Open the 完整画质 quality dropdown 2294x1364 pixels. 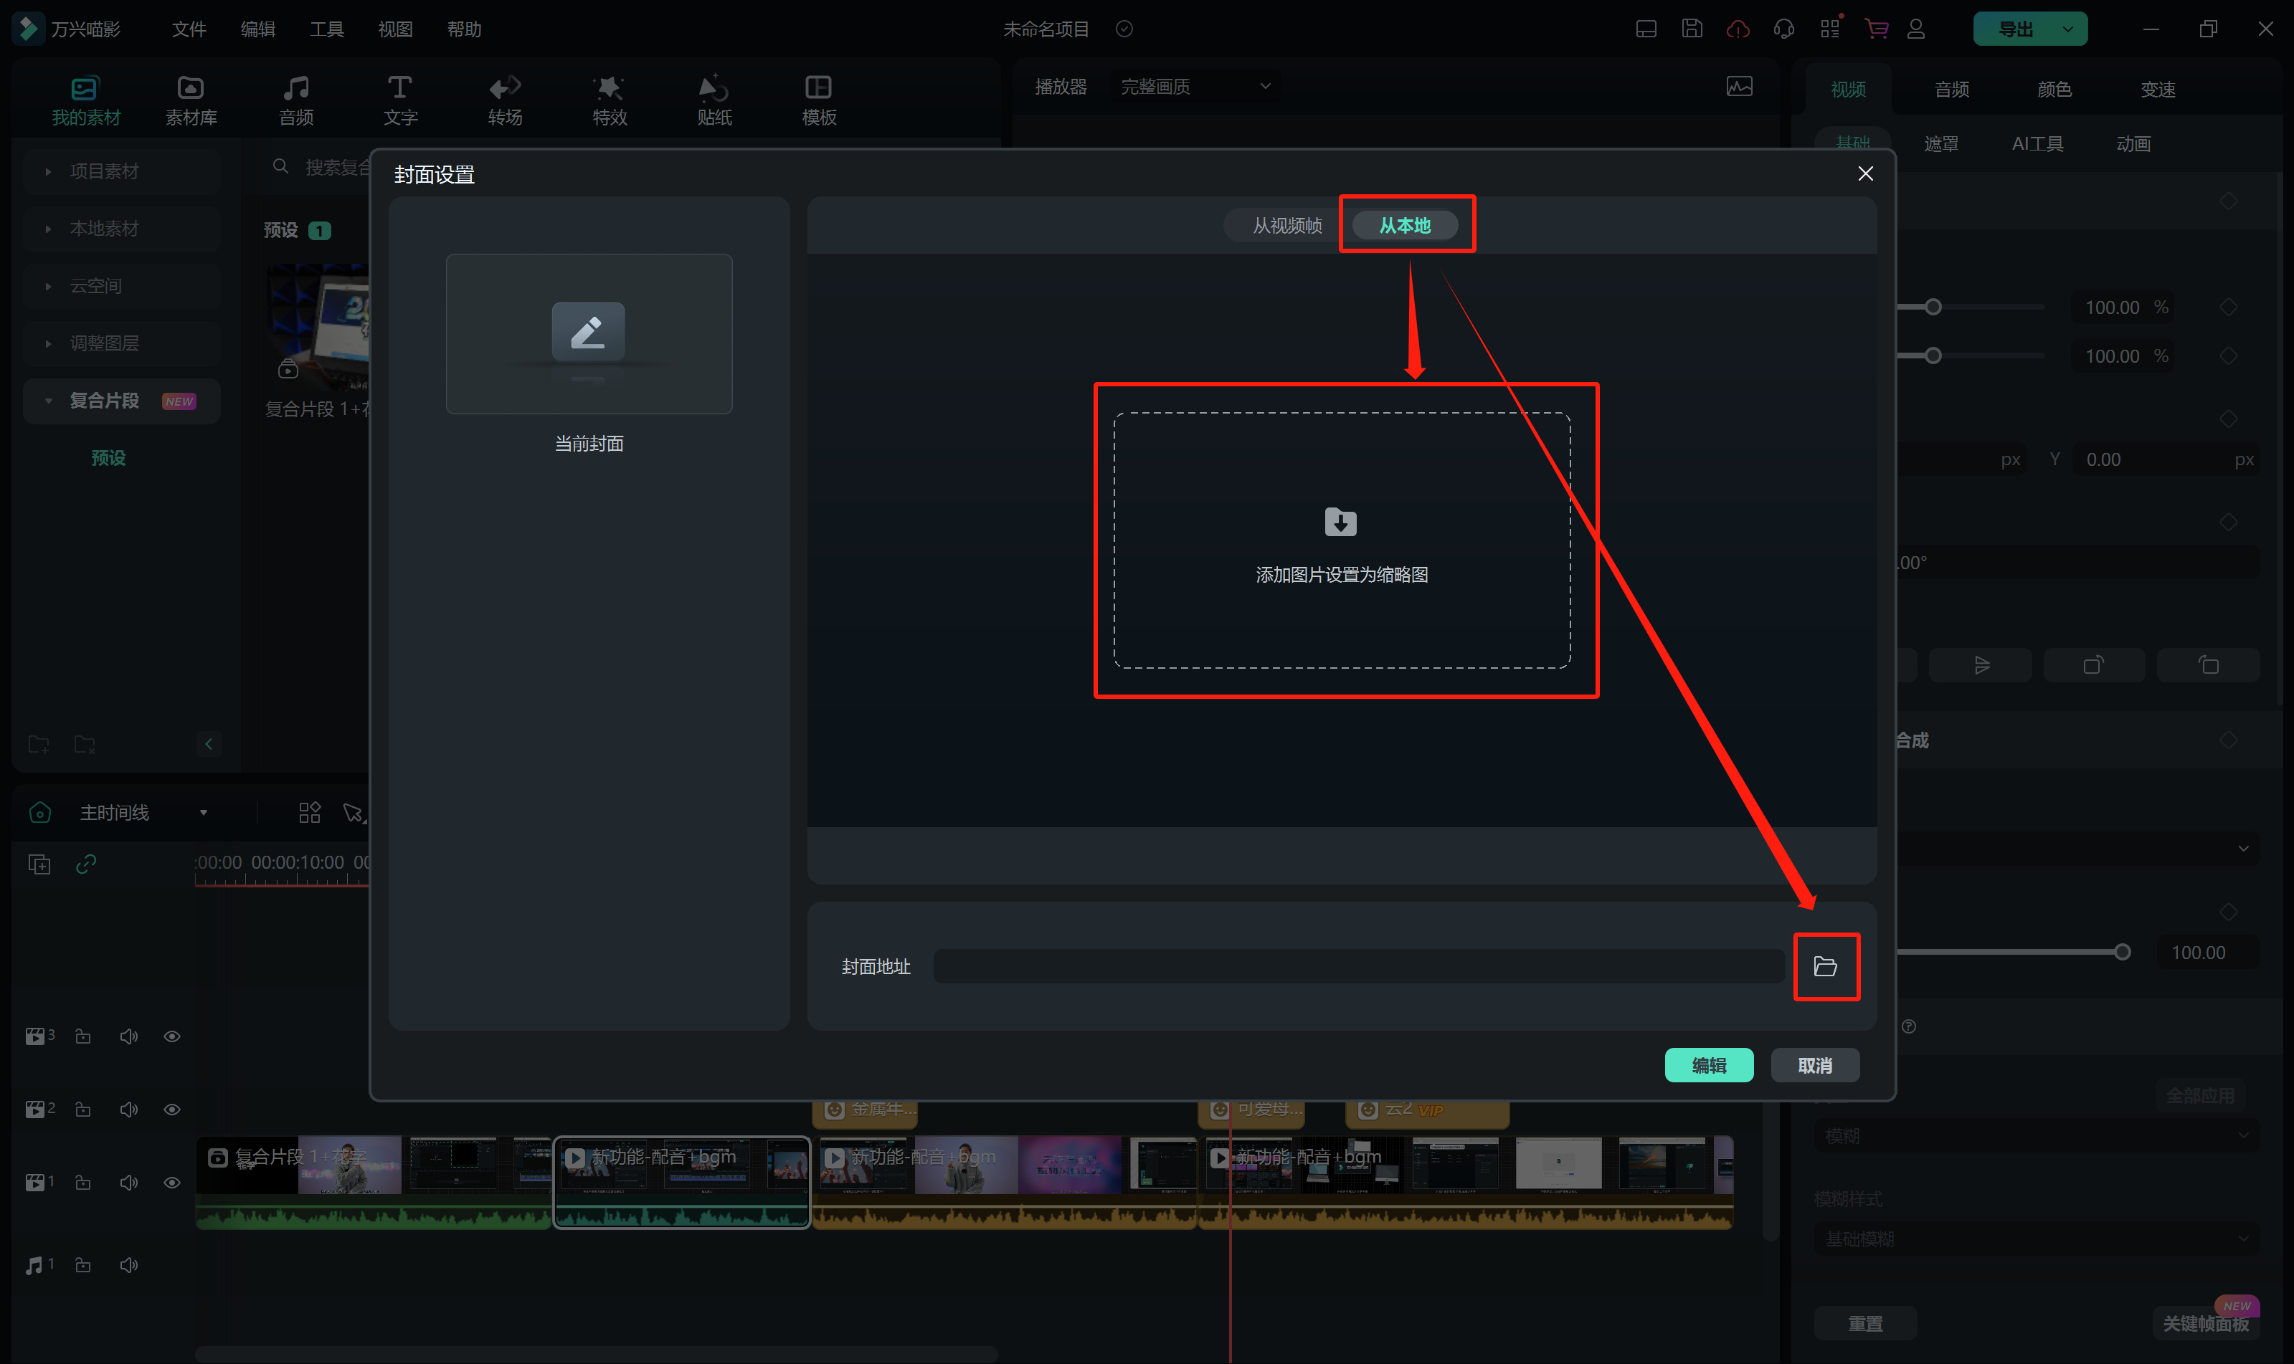pyautogui.click(x=1195, y=87)
